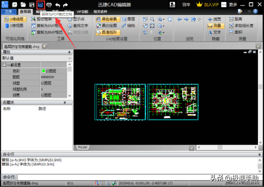Screen dimensions: 264x187
Task: Toggle grid dots icon in status bar
Action: pos(103,183)
